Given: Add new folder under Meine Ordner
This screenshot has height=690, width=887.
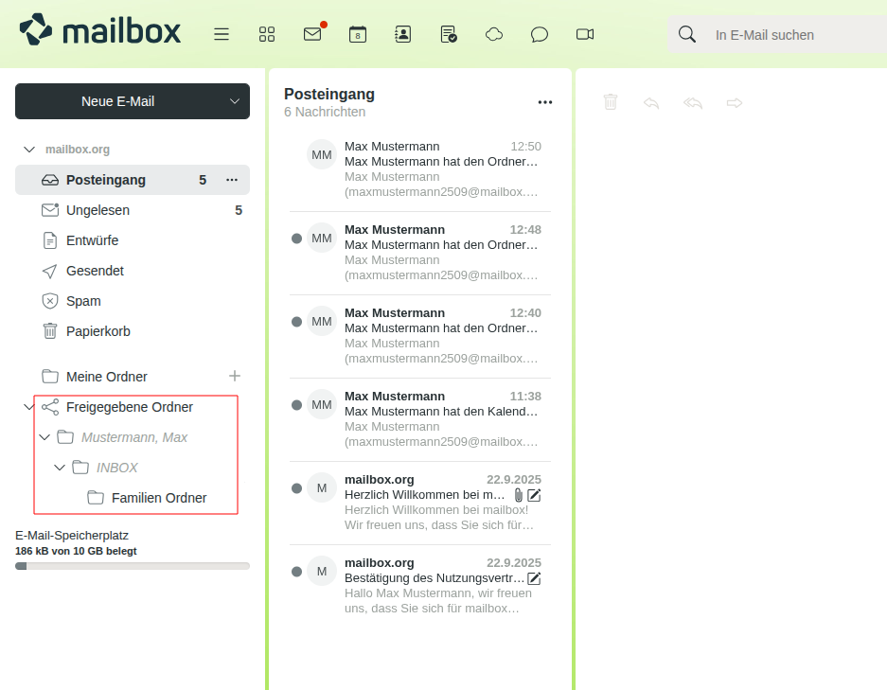Looking at the screenshot, I should 235,376.
